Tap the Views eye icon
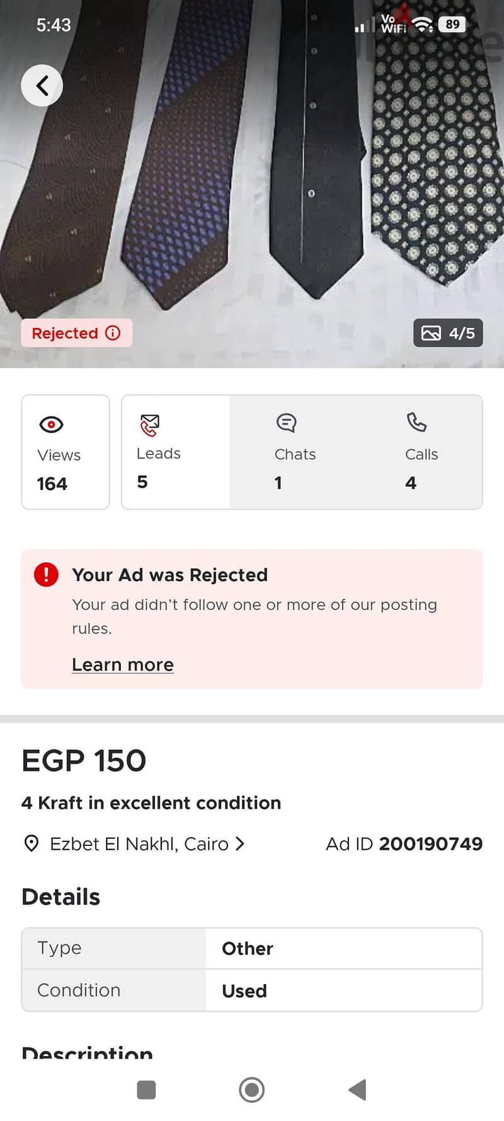Viewport: 504px width, 1121px height. [51, 425]
